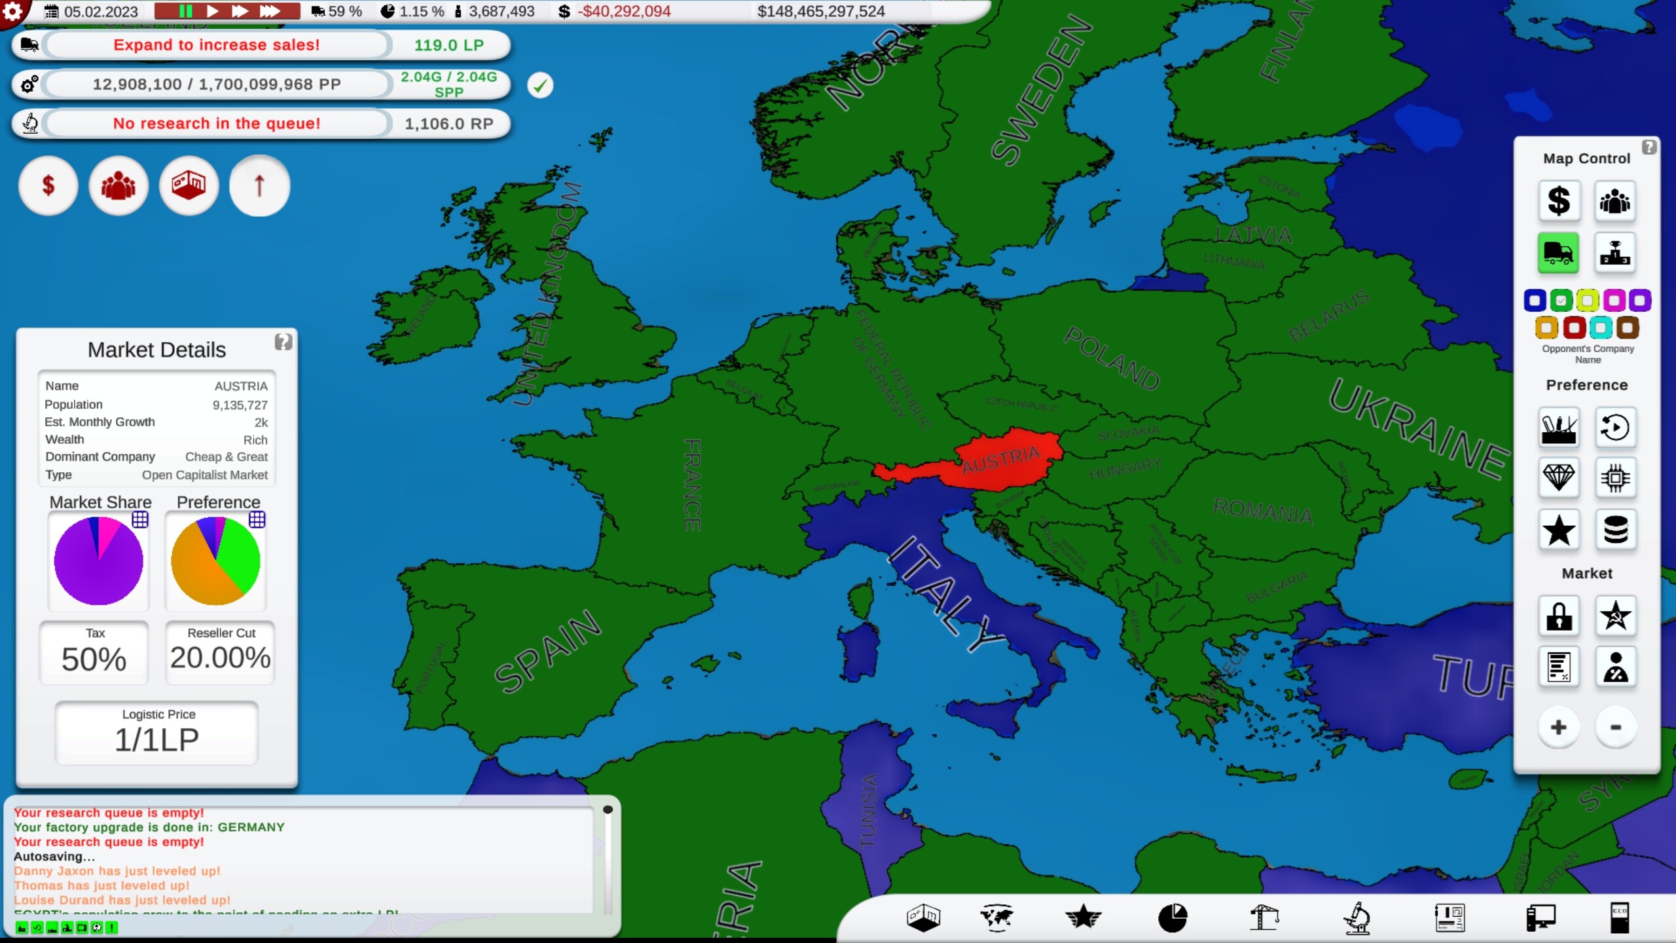
Task: Click the green checkmark beside production bar
Action: [x=540, y=85]
